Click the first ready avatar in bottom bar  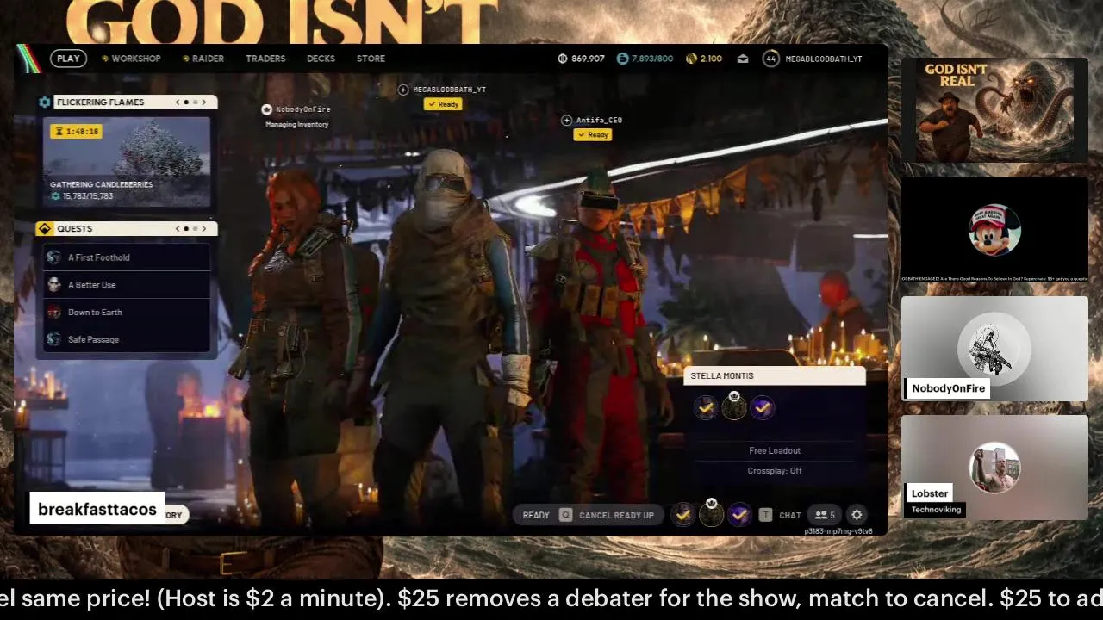(x=682, y=515)
